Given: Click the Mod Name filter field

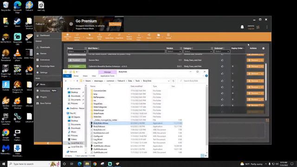Looking at the screenshot, I should click(126, 51).
